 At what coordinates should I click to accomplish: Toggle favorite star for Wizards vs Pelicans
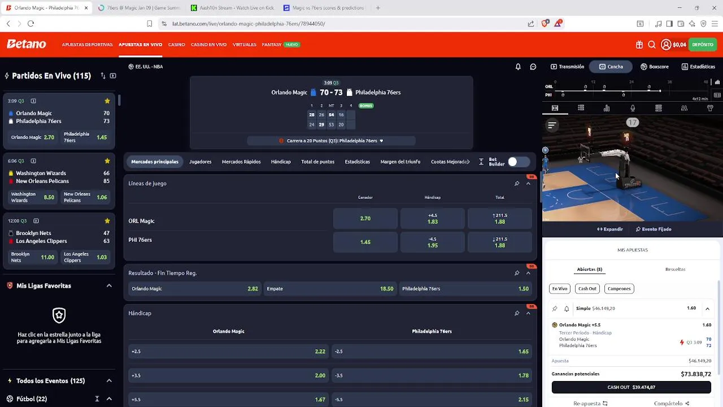pos(107,161)
